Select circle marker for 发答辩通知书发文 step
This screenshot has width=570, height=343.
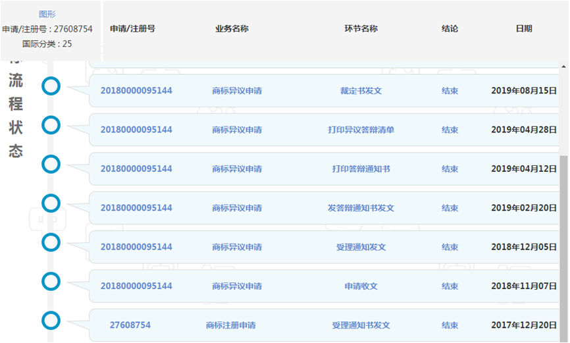coord(51,203)
